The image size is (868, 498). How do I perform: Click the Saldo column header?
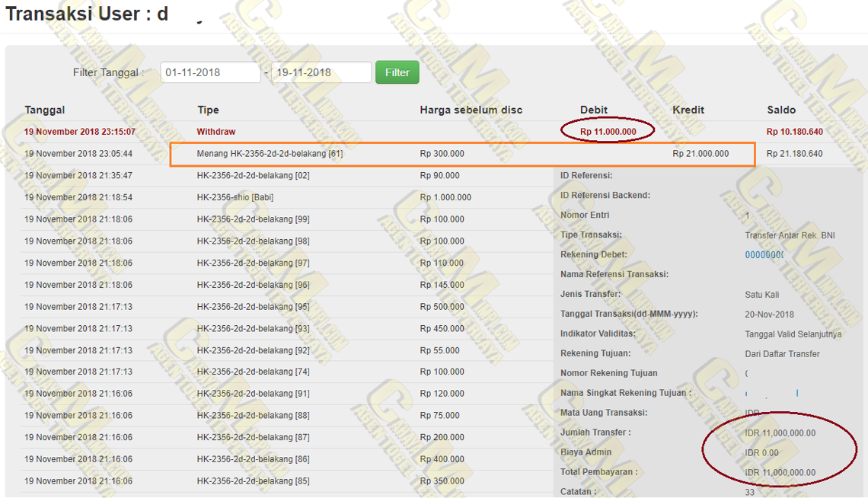[781, 110]
